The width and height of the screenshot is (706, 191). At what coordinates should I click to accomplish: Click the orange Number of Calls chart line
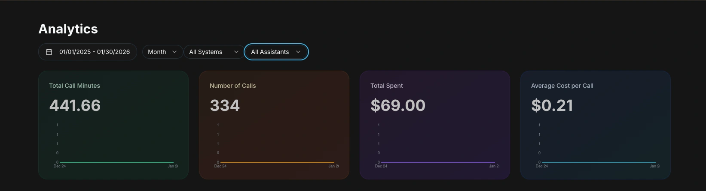point(277,162)
